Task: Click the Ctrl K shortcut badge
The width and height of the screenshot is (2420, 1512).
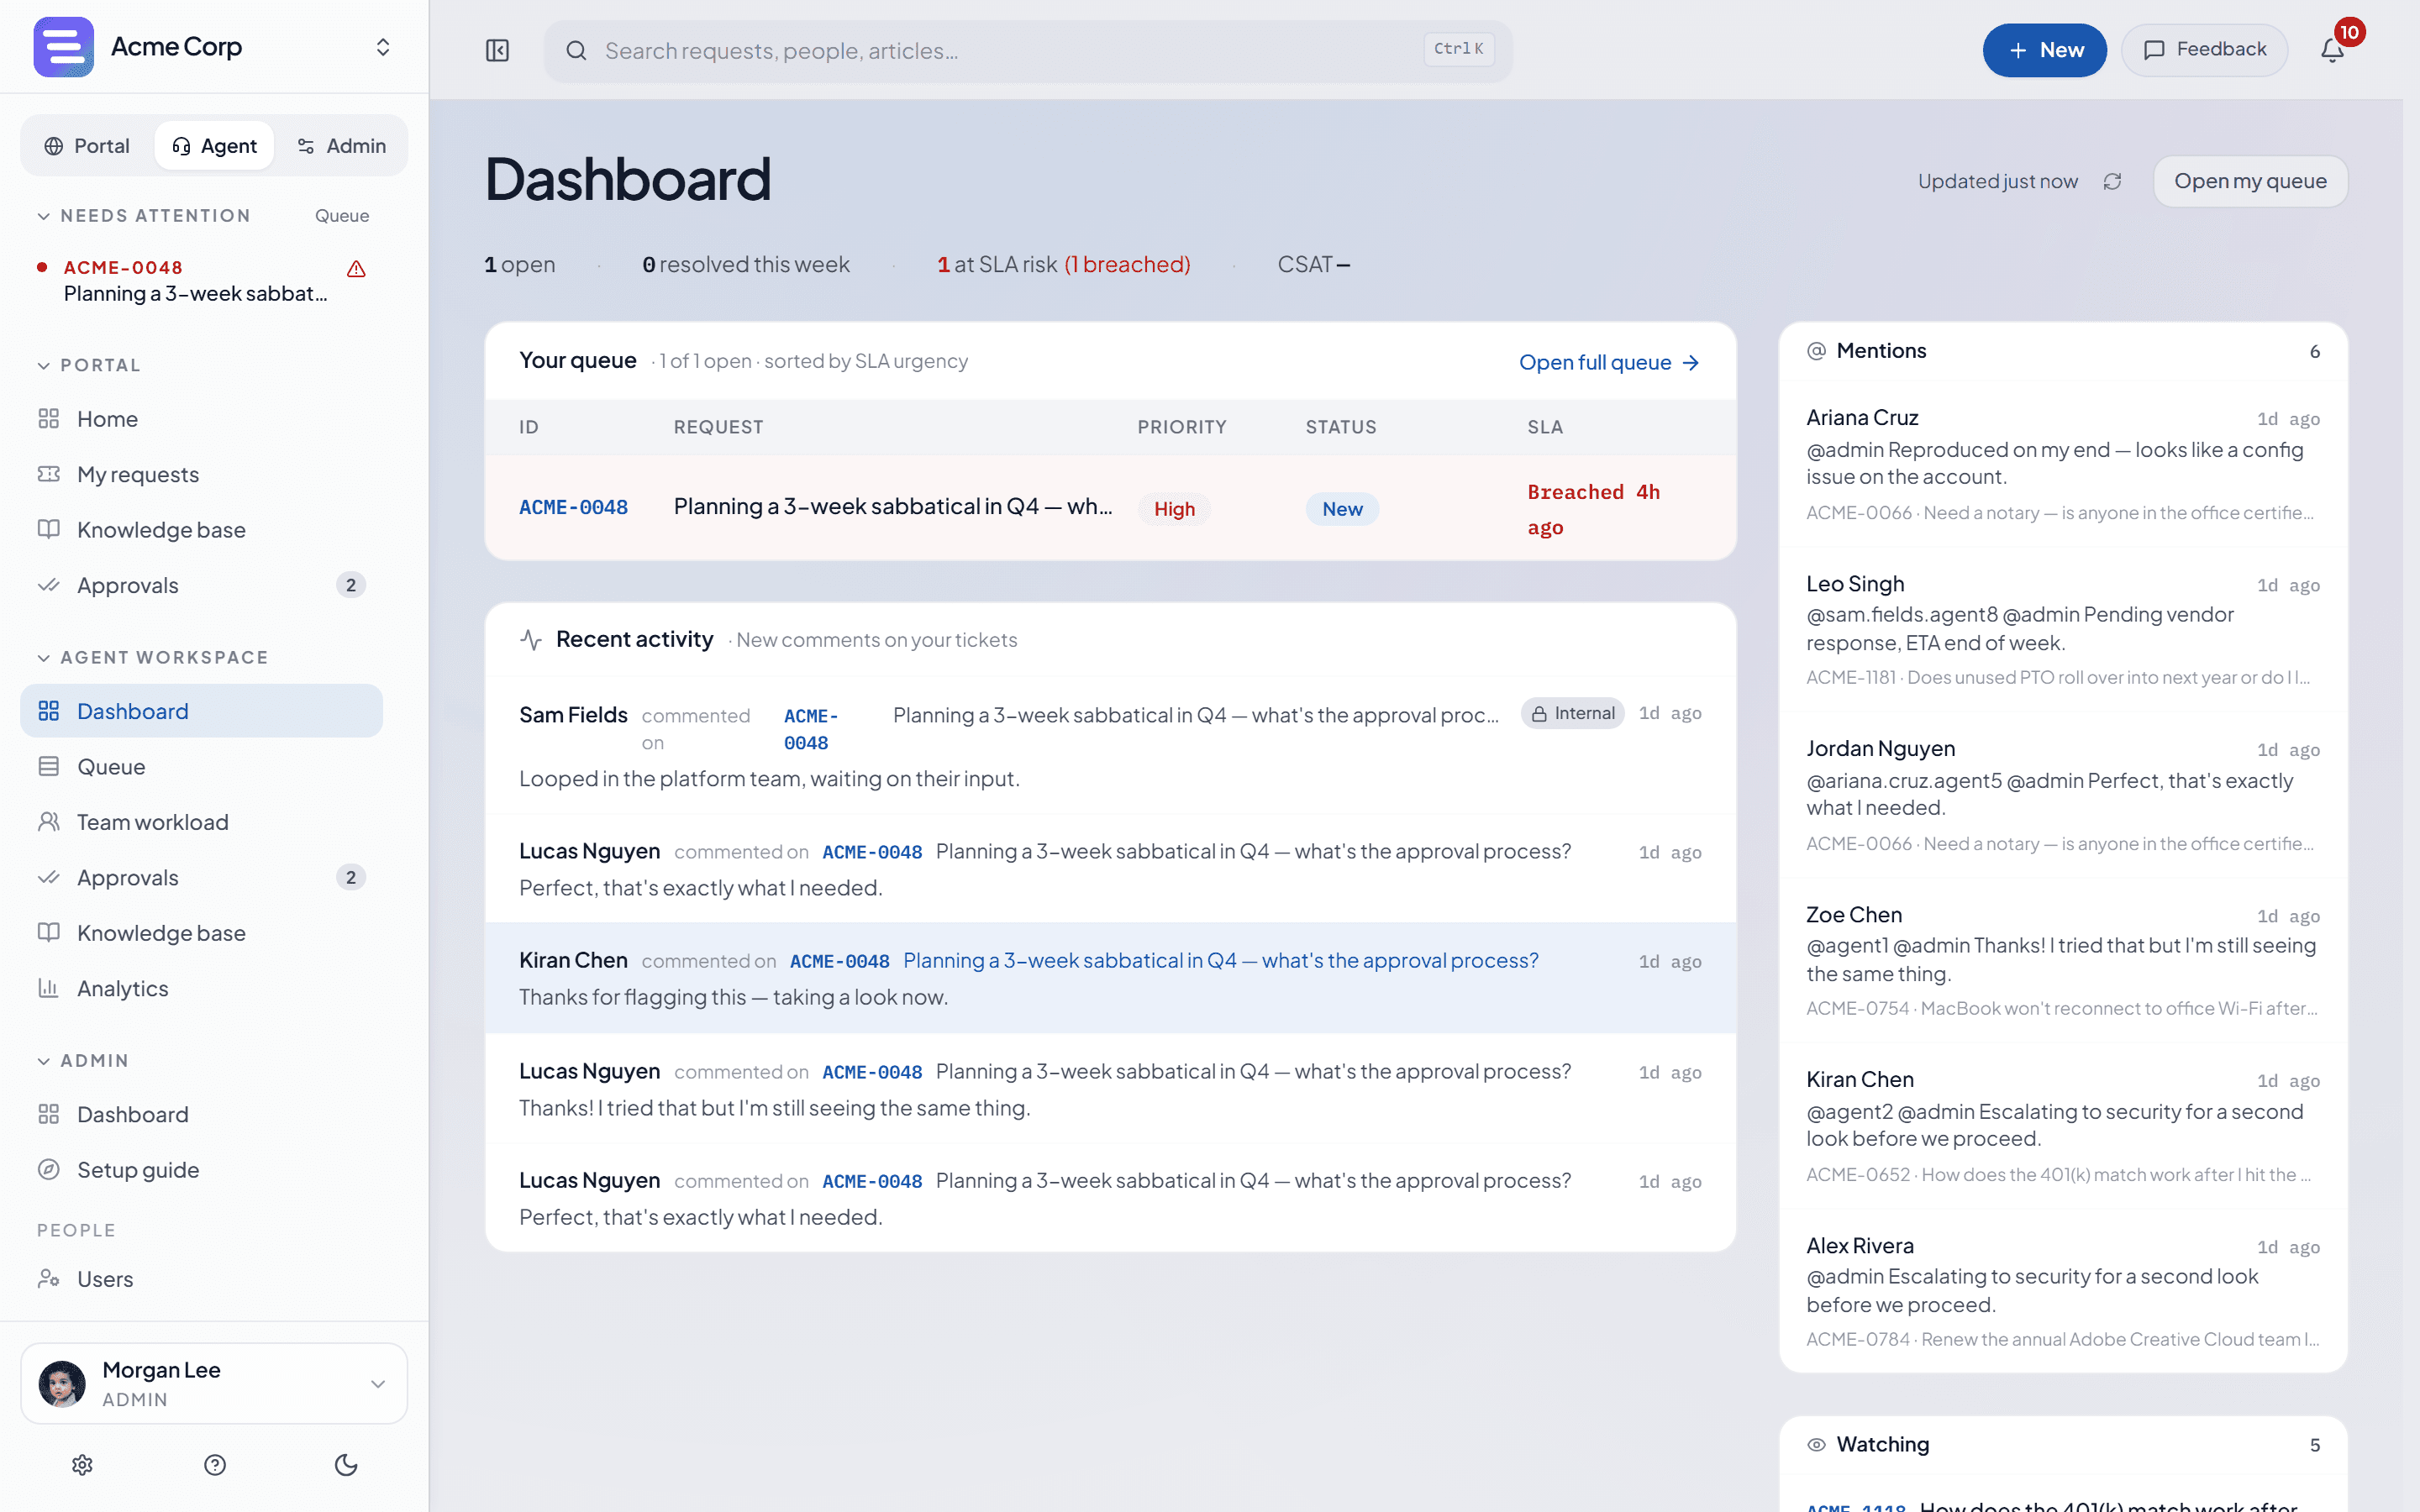Action: click(1459, 49)
